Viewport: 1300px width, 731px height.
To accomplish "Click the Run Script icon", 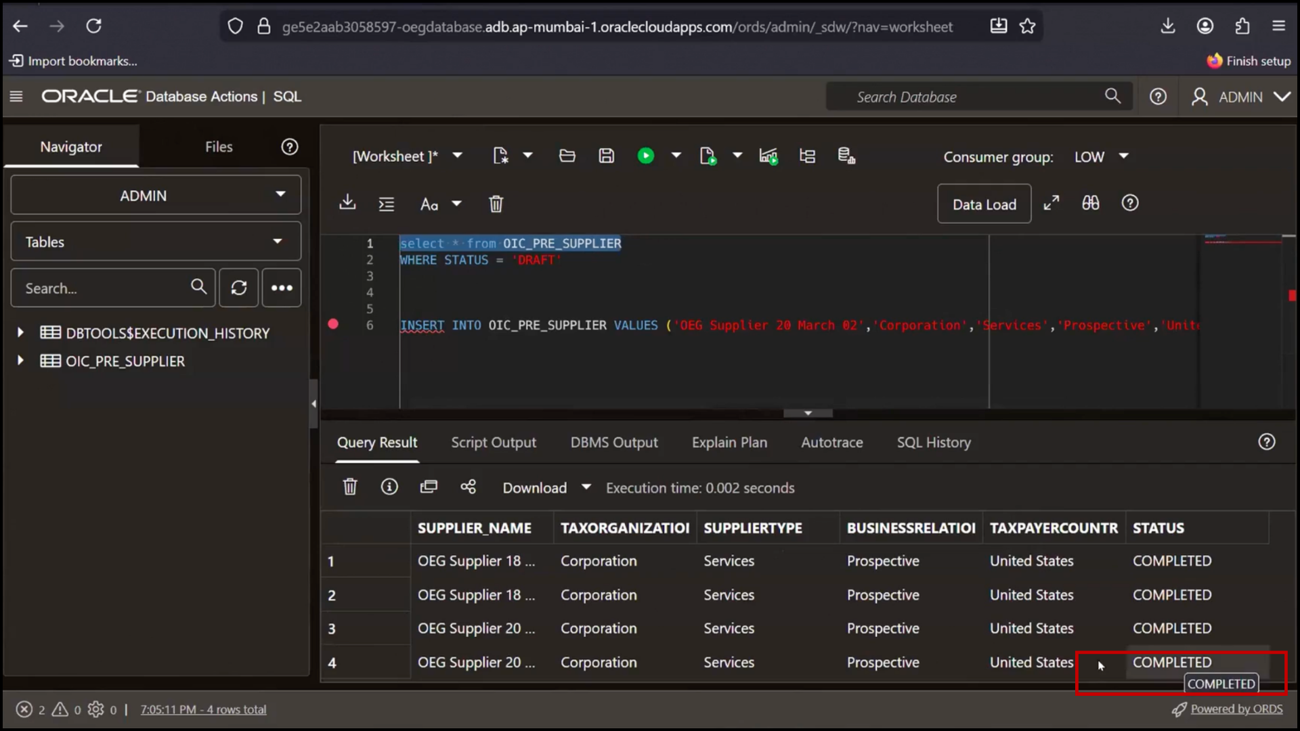I will click(708, 156).
